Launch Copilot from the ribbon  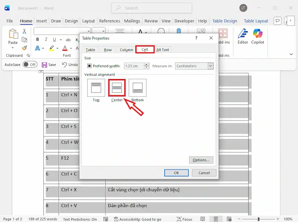click(x=258, y=36)
